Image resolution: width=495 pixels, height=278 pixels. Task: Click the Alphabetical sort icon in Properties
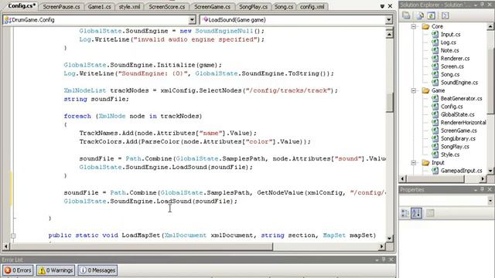(x=416, y=213)
